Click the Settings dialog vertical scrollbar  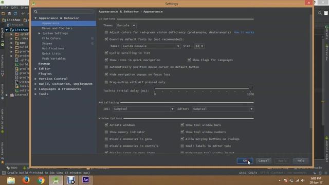pyautogui.click(x=310, y=71)
